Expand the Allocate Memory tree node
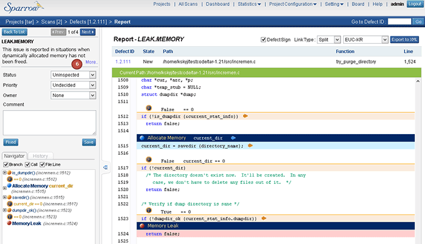 click(5, 188)
